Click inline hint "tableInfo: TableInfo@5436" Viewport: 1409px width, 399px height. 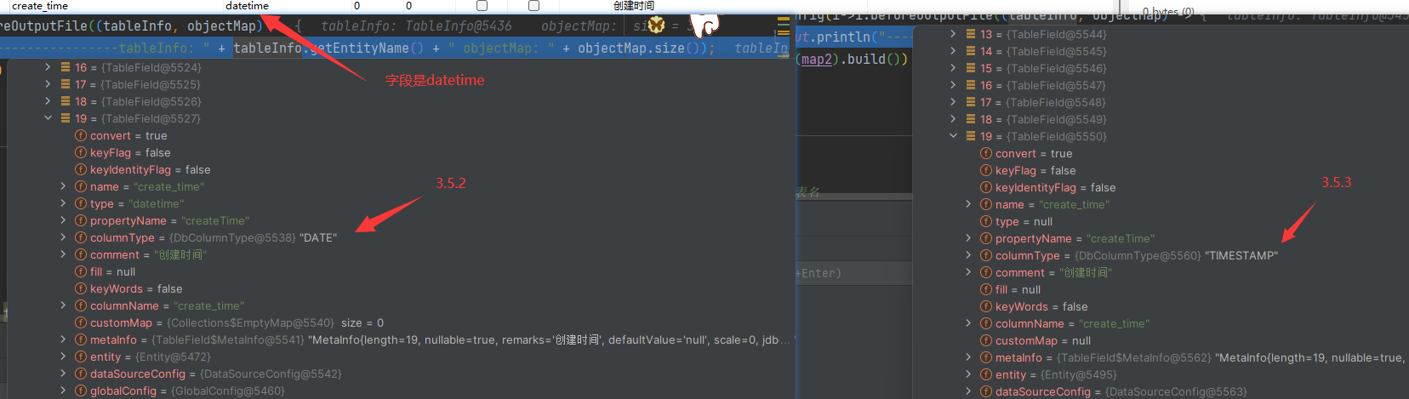(x=416, y=26)
